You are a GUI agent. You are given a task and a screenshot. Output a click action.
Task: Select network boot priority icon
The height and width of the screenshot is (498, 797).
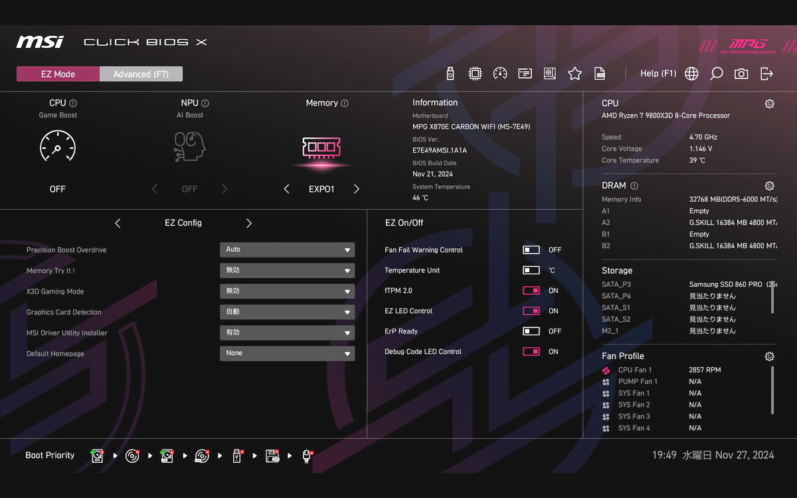pos(307,456)
